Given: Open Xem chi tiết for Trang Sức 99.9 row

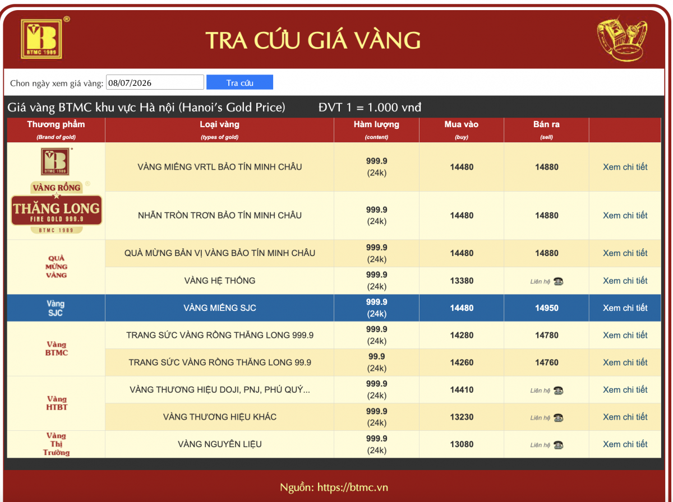Looking at the screenshot, I should [x=625, y=362].
